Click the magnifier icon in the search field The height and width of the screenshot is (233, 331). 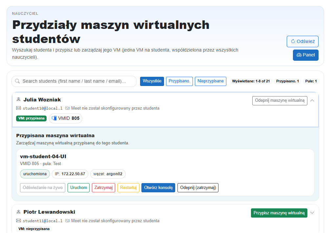[17, 81]
